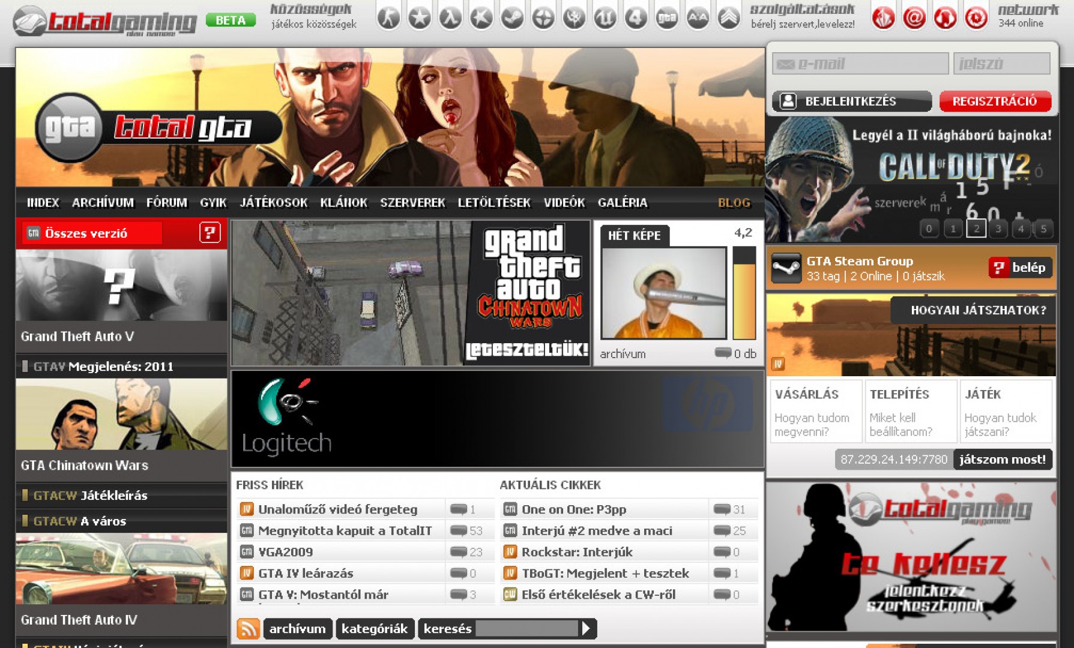The height and width of the screenshot is (648, 1074).
Task: Open the FÓRUM menu item
Action: point(166,203)
